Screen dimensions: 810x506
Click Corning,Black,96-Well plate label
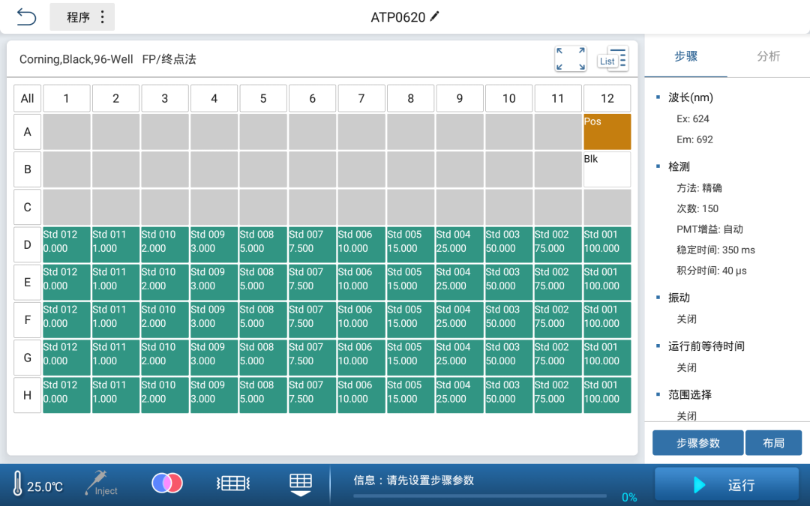coord(76,59)
